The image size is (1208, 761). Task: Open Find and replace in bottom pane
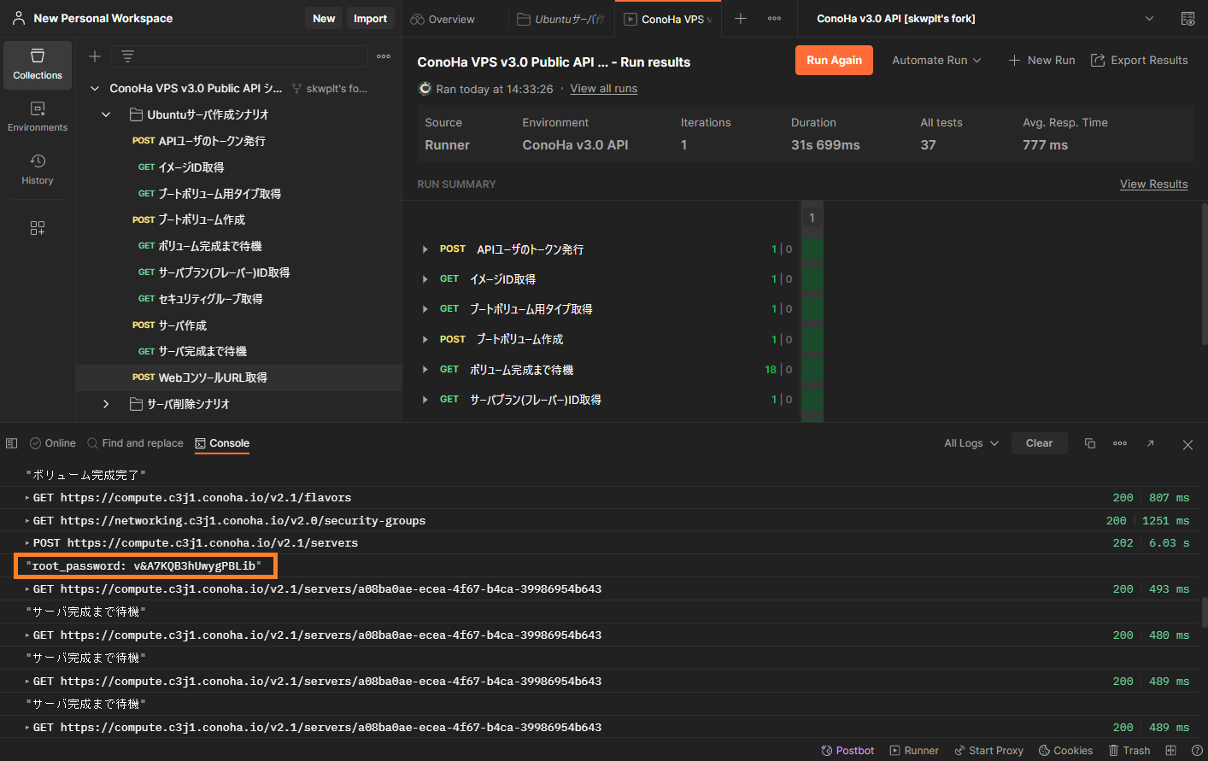135,443
